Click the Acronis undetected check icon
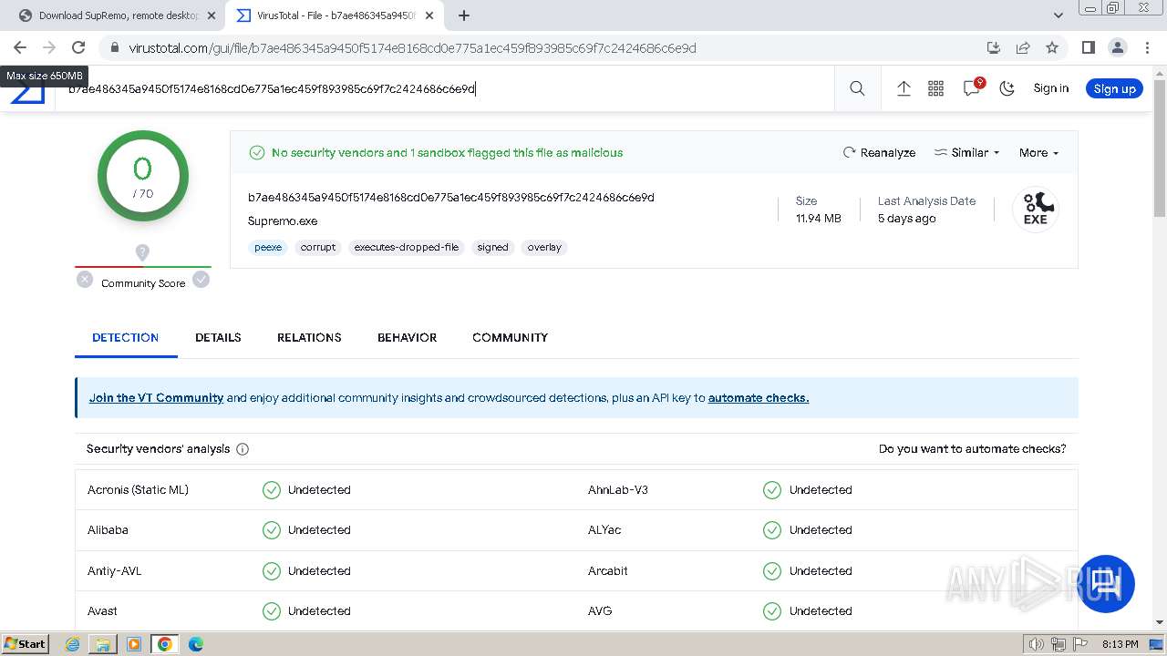This screenshot has height=656, width=1167. (x=272, y=490)
